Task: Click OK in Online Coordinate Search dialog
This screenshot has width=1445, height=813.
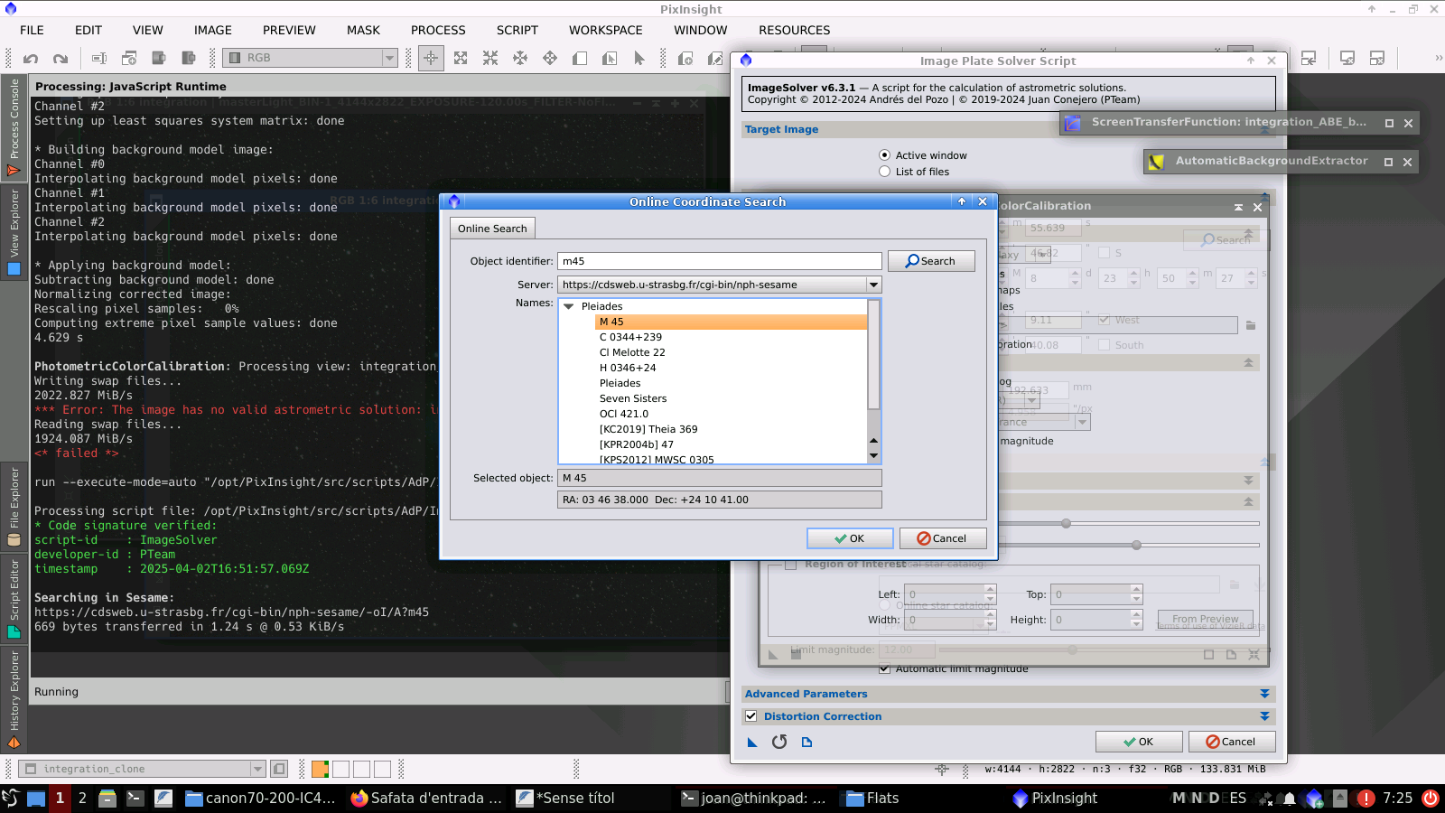Action: [849, 538]
